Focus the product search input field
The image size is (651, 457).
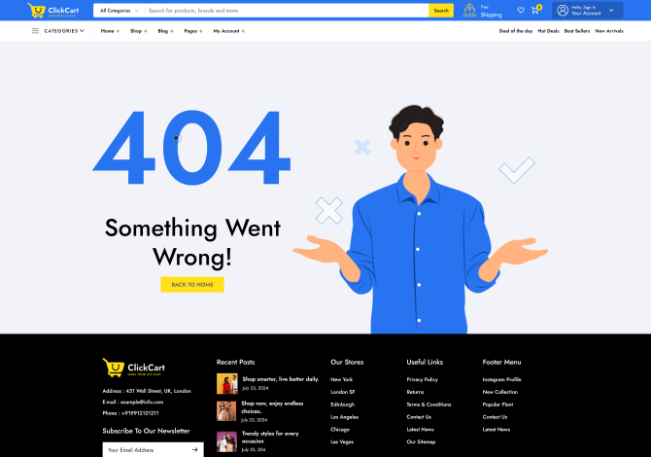[287, 11]
